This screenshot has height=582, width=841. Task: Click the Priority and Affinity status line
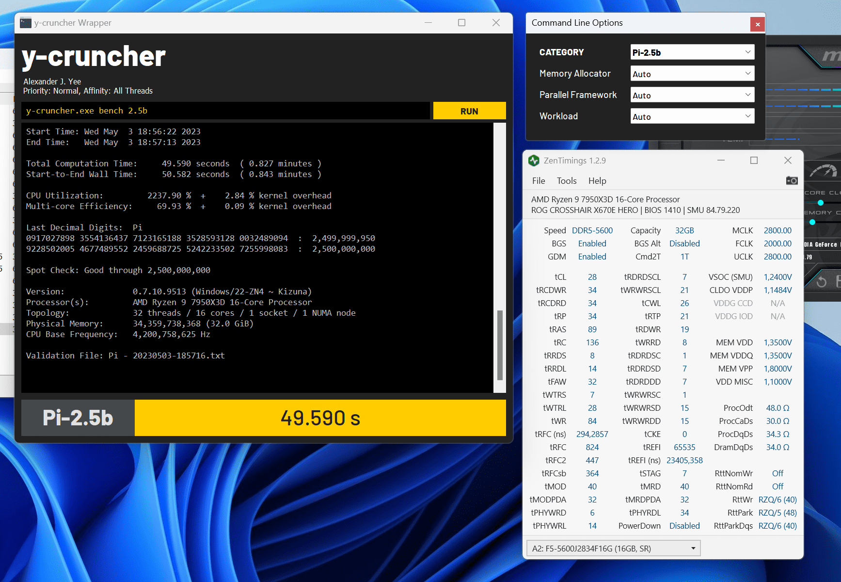pos(88,91)
